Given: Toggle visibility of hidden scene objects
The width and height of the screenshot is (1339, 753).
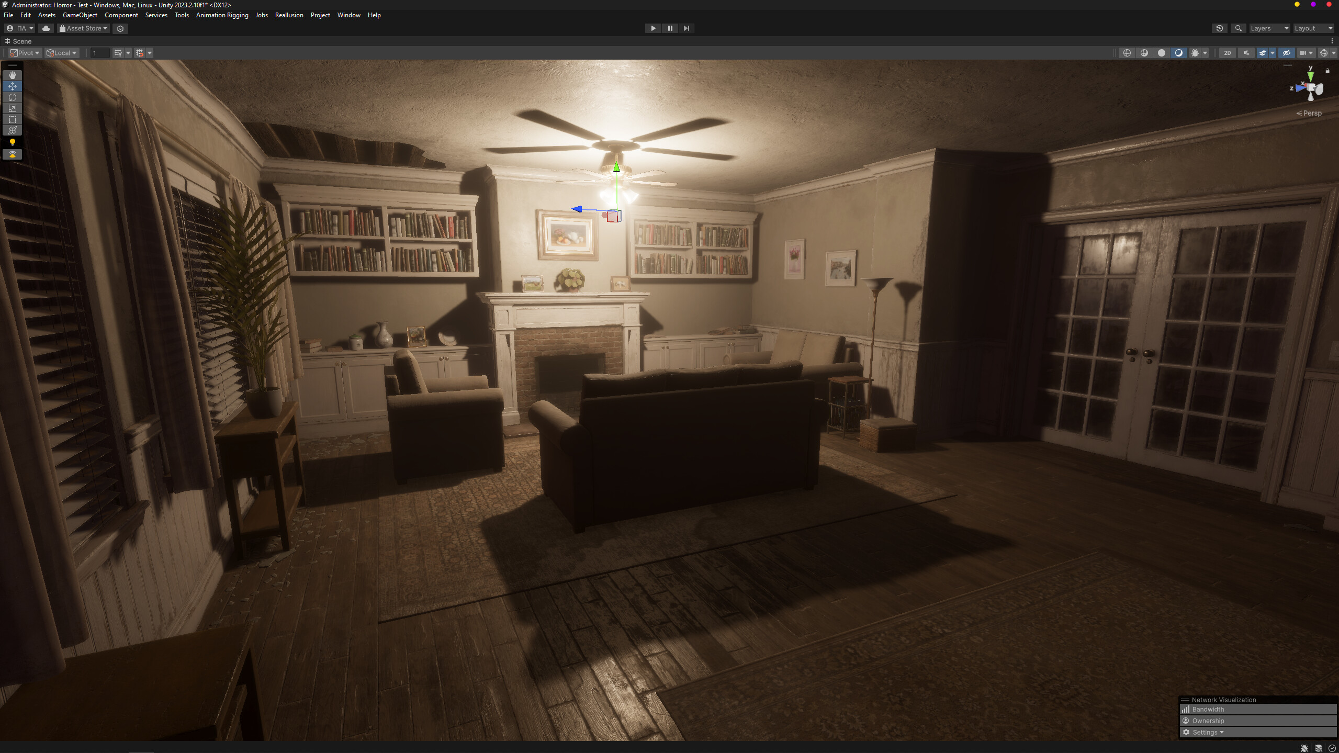Looking at the screenshot, I should [x=1286, y=52].
